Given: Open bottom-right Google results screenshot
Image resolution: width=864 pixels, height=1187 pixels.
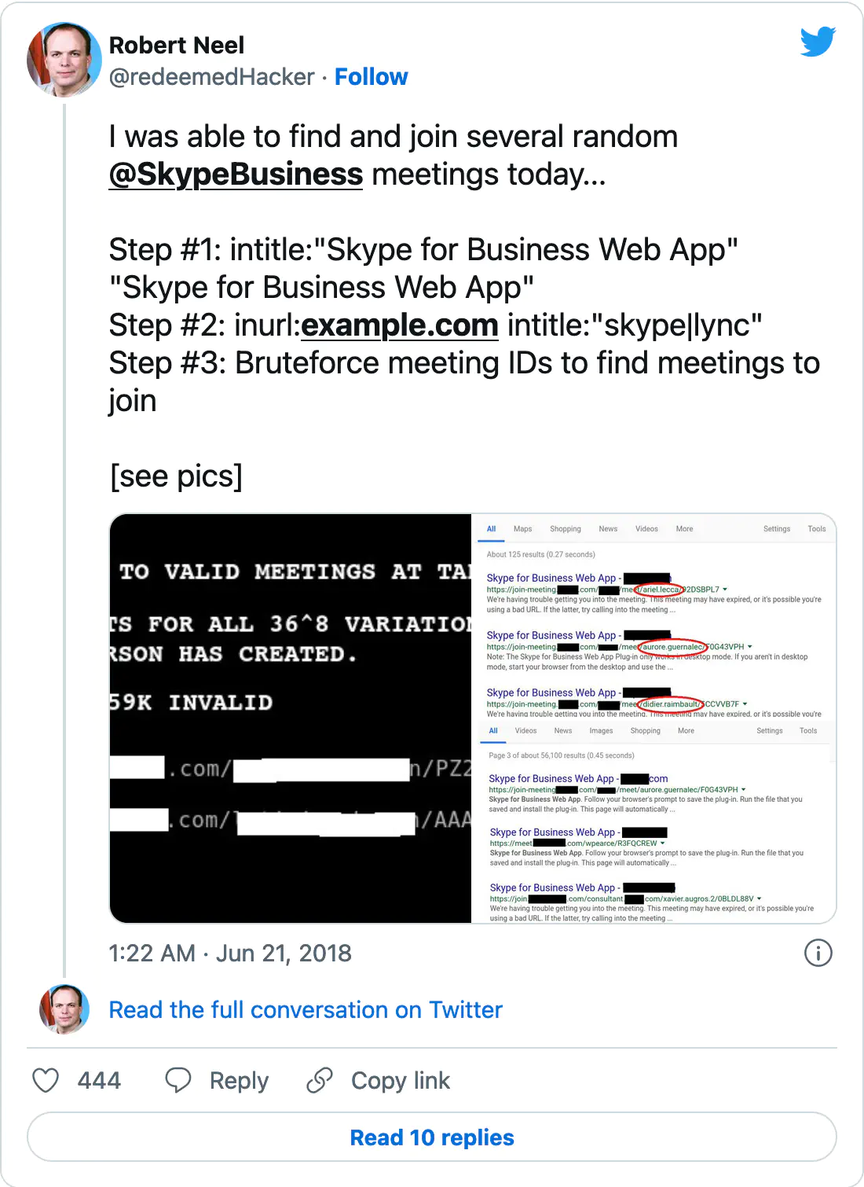Looking at the screenshot, I should pyautogui.click(x=654, y=821).
